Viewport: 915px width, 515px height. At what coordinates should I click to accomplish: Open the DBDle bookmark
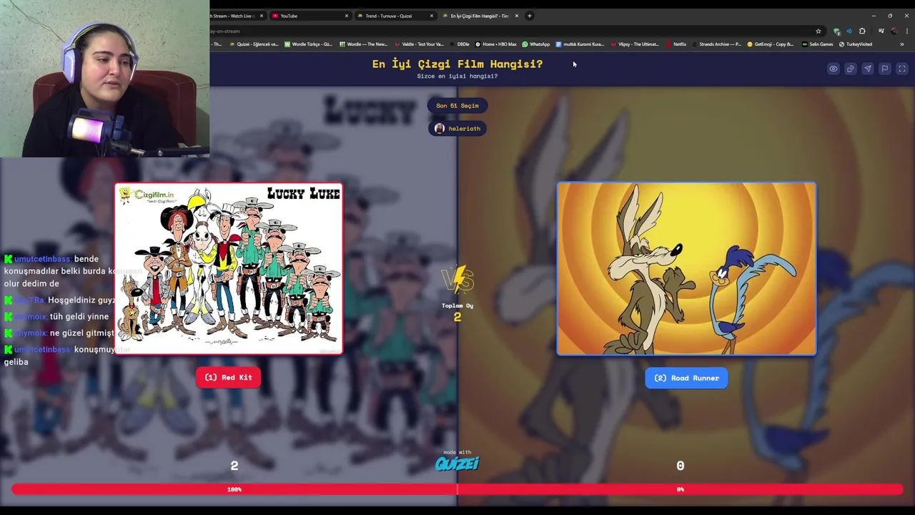tap(459, 44)
